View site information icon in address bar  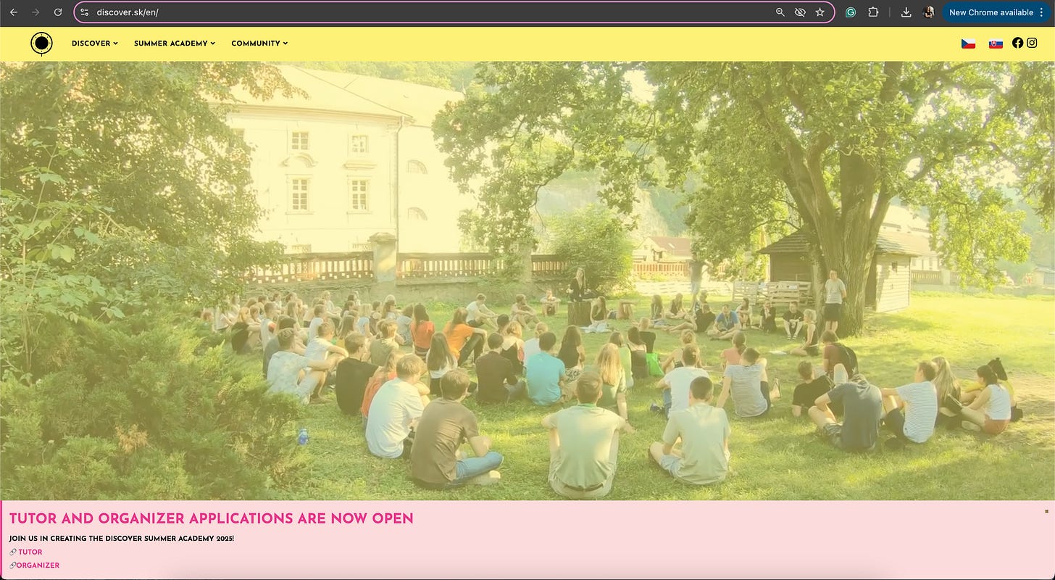tap(84, 12)
